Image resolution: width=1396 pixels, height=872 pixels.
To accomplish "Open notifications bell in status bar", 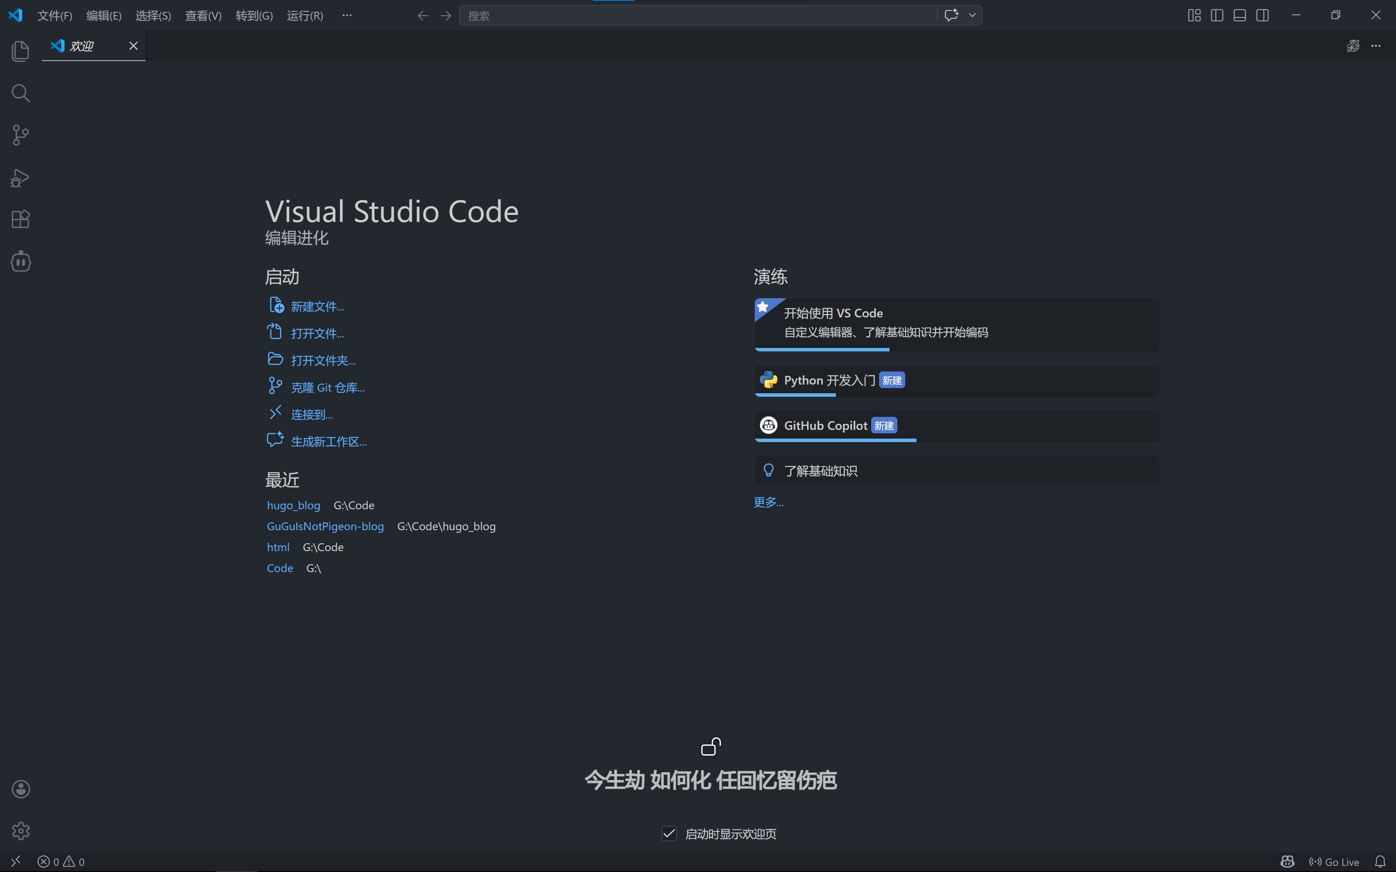I will pos(1380,862).
